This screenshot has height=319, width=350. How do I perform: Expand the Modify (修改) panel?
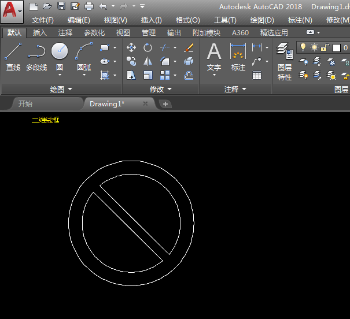[161, 89]
